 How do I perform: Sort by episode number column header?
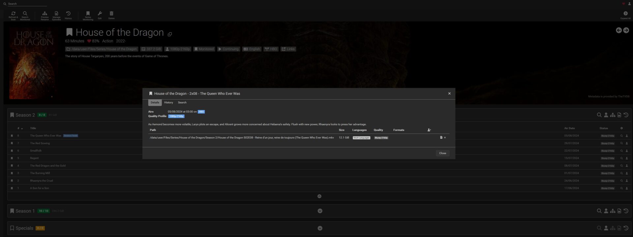pos(20,128)
